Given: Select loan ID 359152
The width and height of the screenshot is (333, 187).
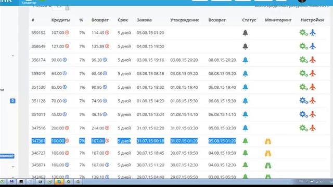Looking at the screenshot, I should point(39,33).
